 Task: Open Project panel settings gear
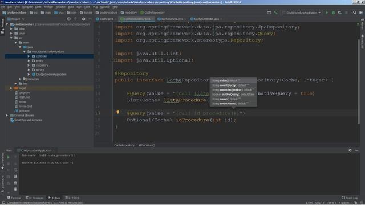pos(83,19)
